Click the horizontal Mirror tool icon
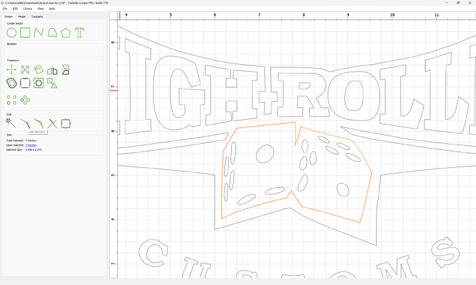 [x=52, y=70]
